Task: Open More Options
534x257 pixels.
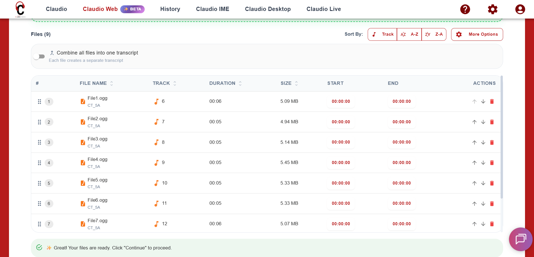Action: [477, 34]
